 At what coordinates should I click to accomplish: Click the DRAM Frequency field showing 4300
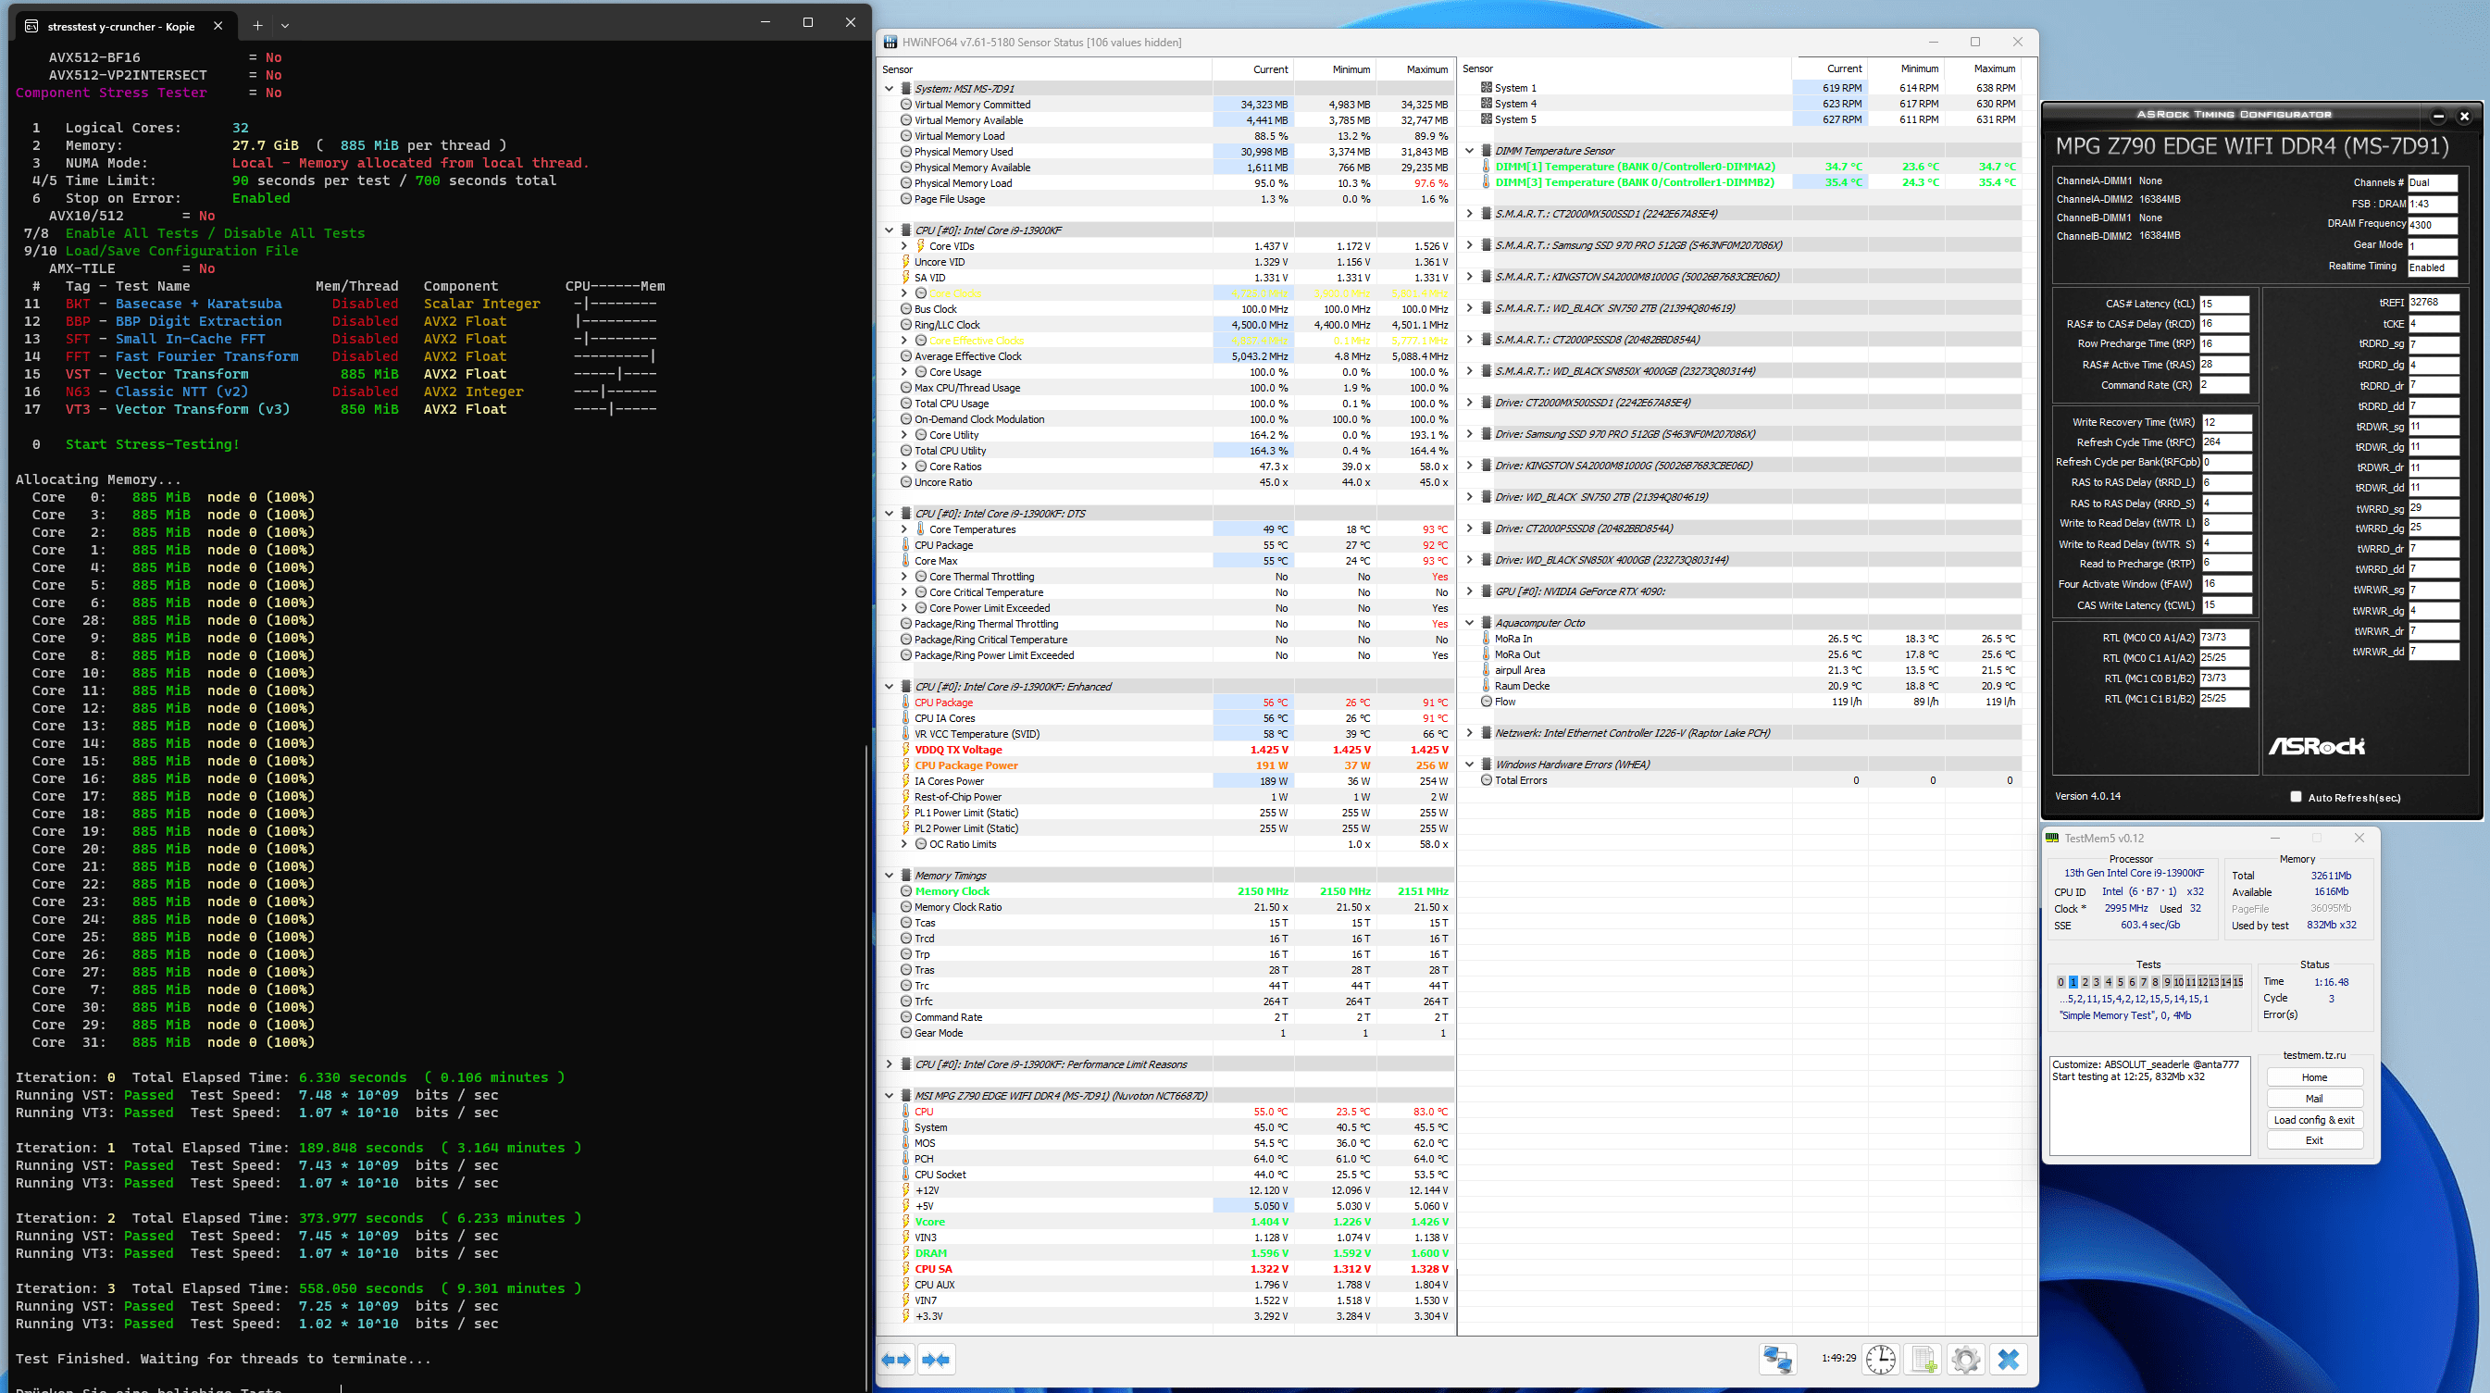tap(2431, 224)
